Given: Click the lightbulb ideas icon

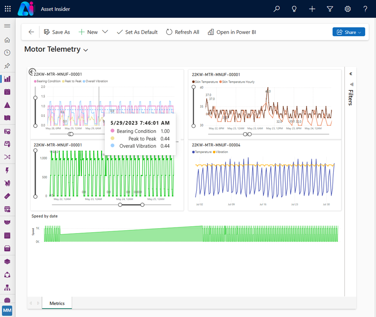Looking at the screenshot, I should pyautogui.click(x=294, y=9).
